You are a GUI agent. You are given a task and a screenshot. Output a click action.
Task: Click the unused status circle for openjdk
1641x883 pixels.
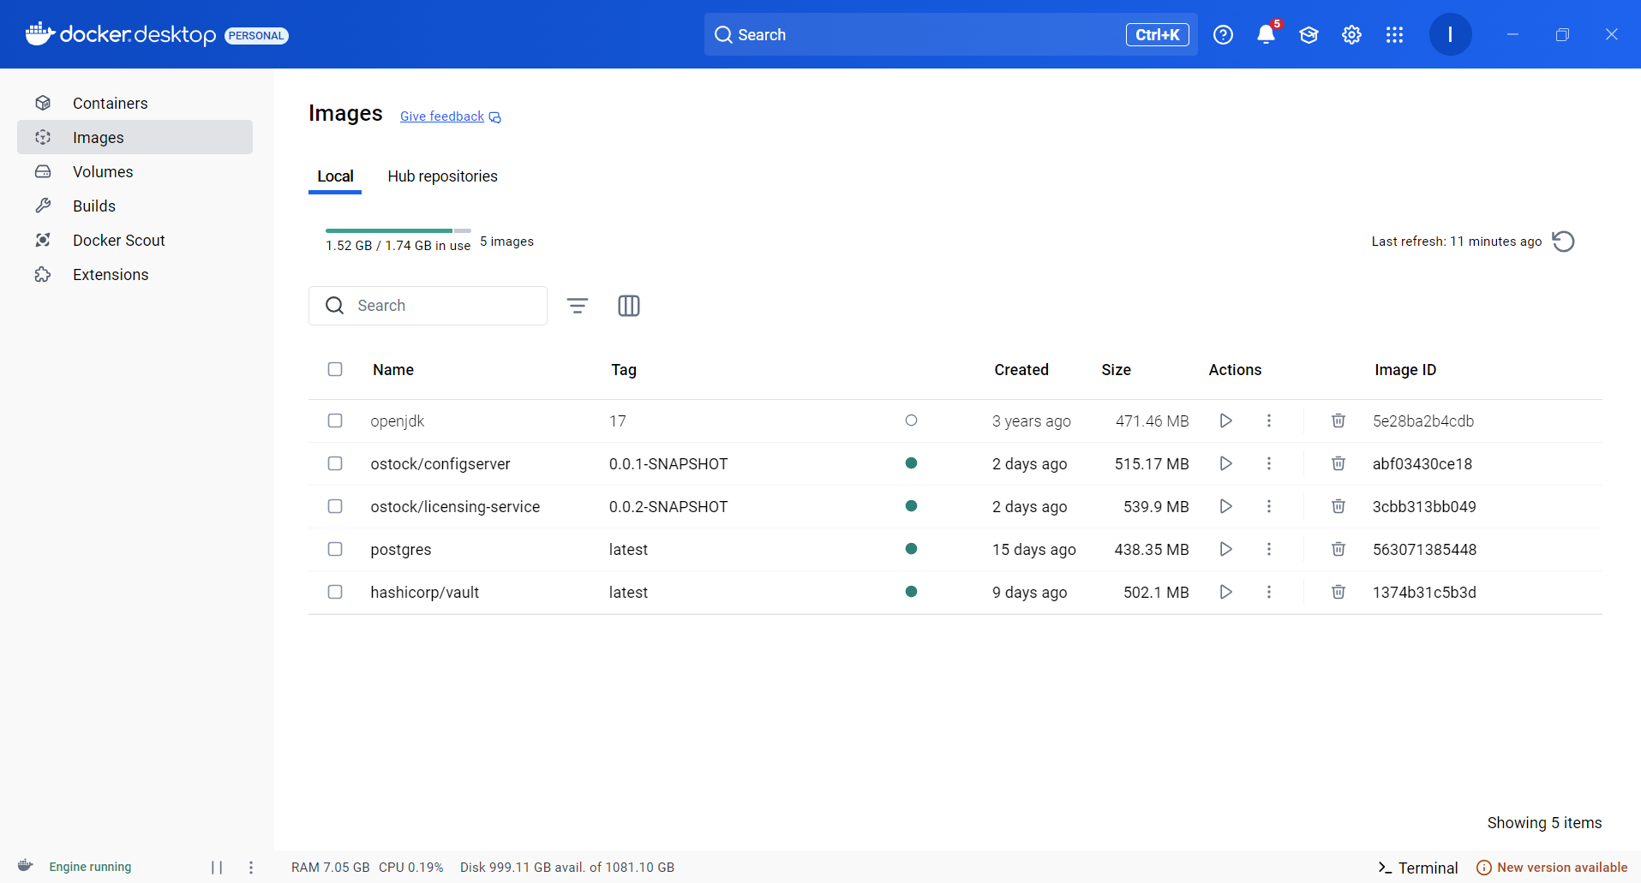coord(911,421)
